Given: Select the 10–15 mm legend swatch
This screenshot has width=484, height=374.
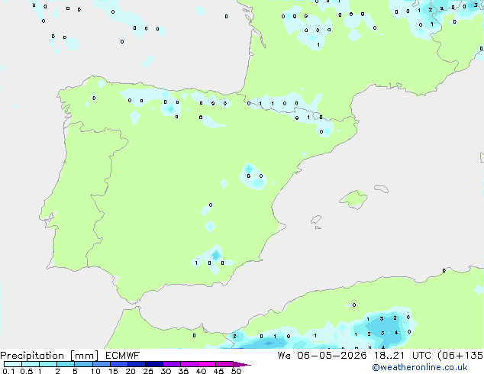Looking at the screenshot, I should (101, 364).
